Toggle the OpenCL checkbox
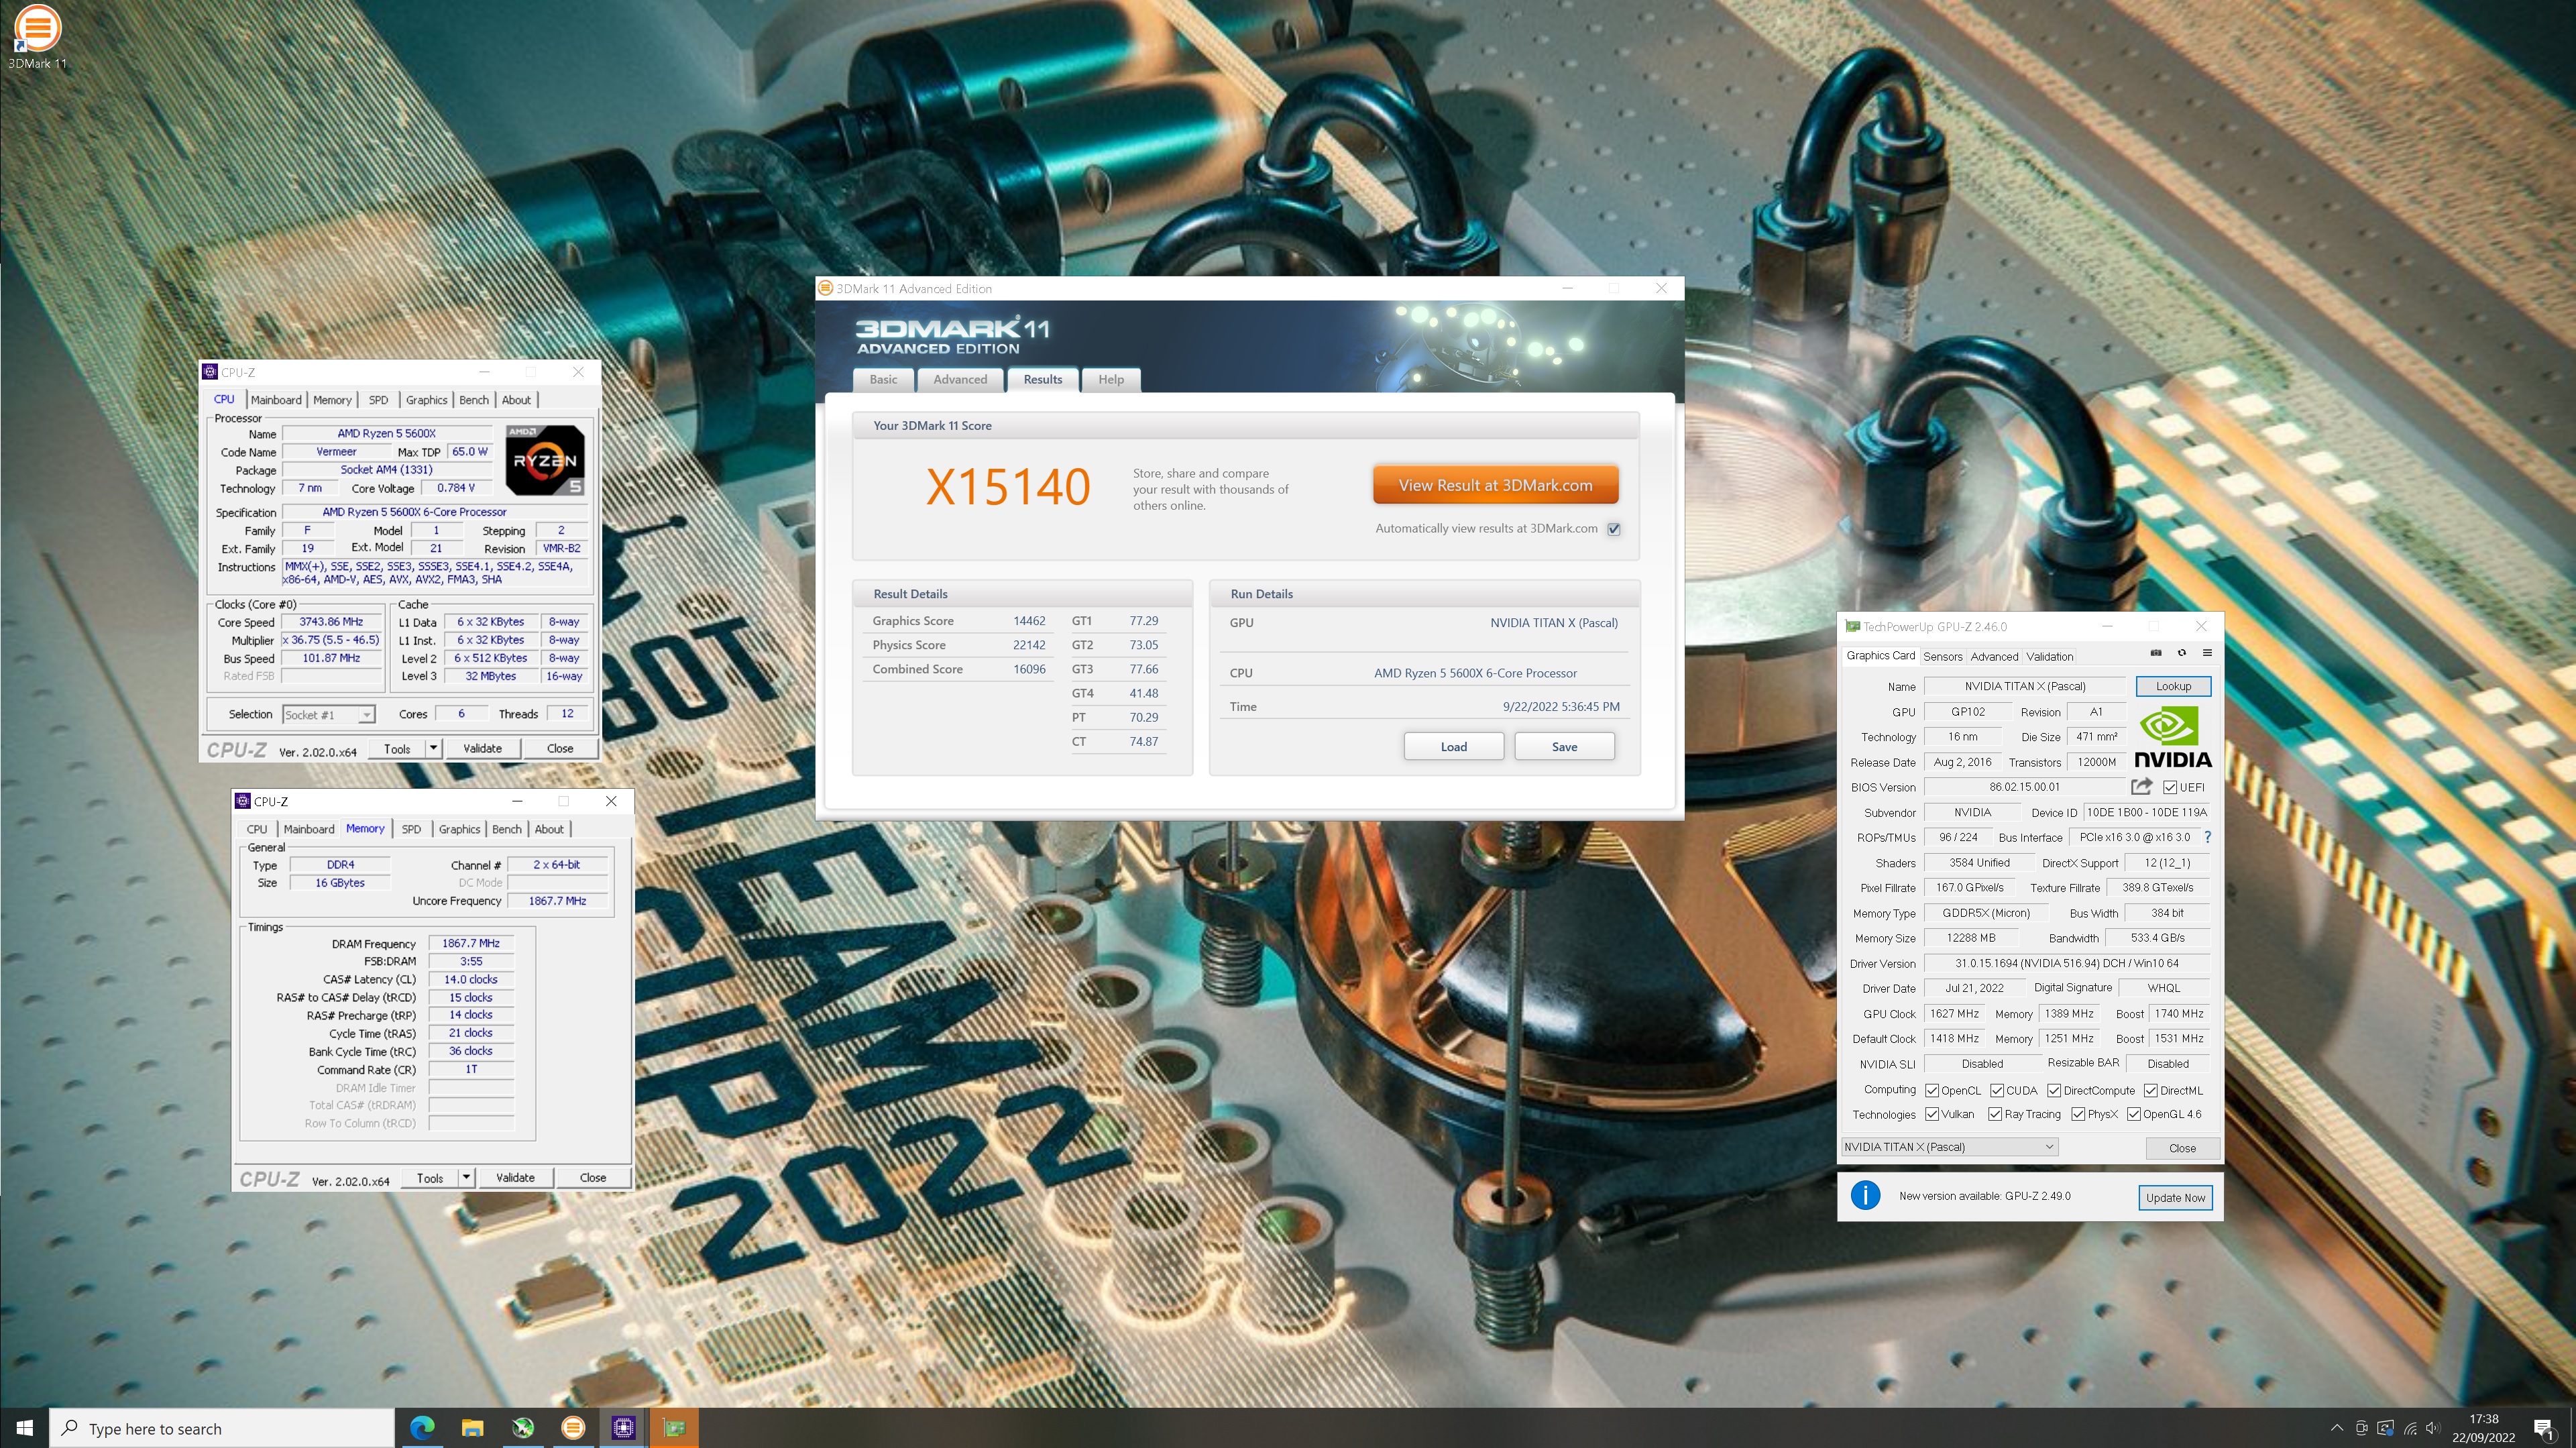This screenshot has height=1448, width=2576. [x=1932, y=1090]
